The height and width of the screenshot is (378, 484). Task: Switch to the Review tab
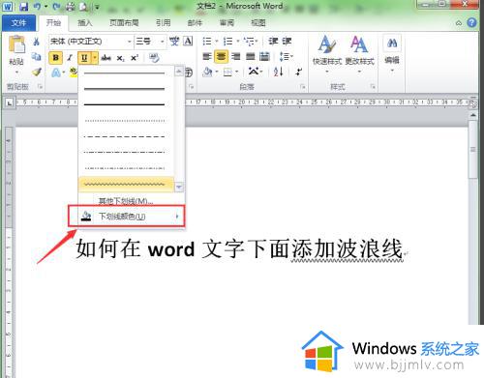[x=227, y=23]
